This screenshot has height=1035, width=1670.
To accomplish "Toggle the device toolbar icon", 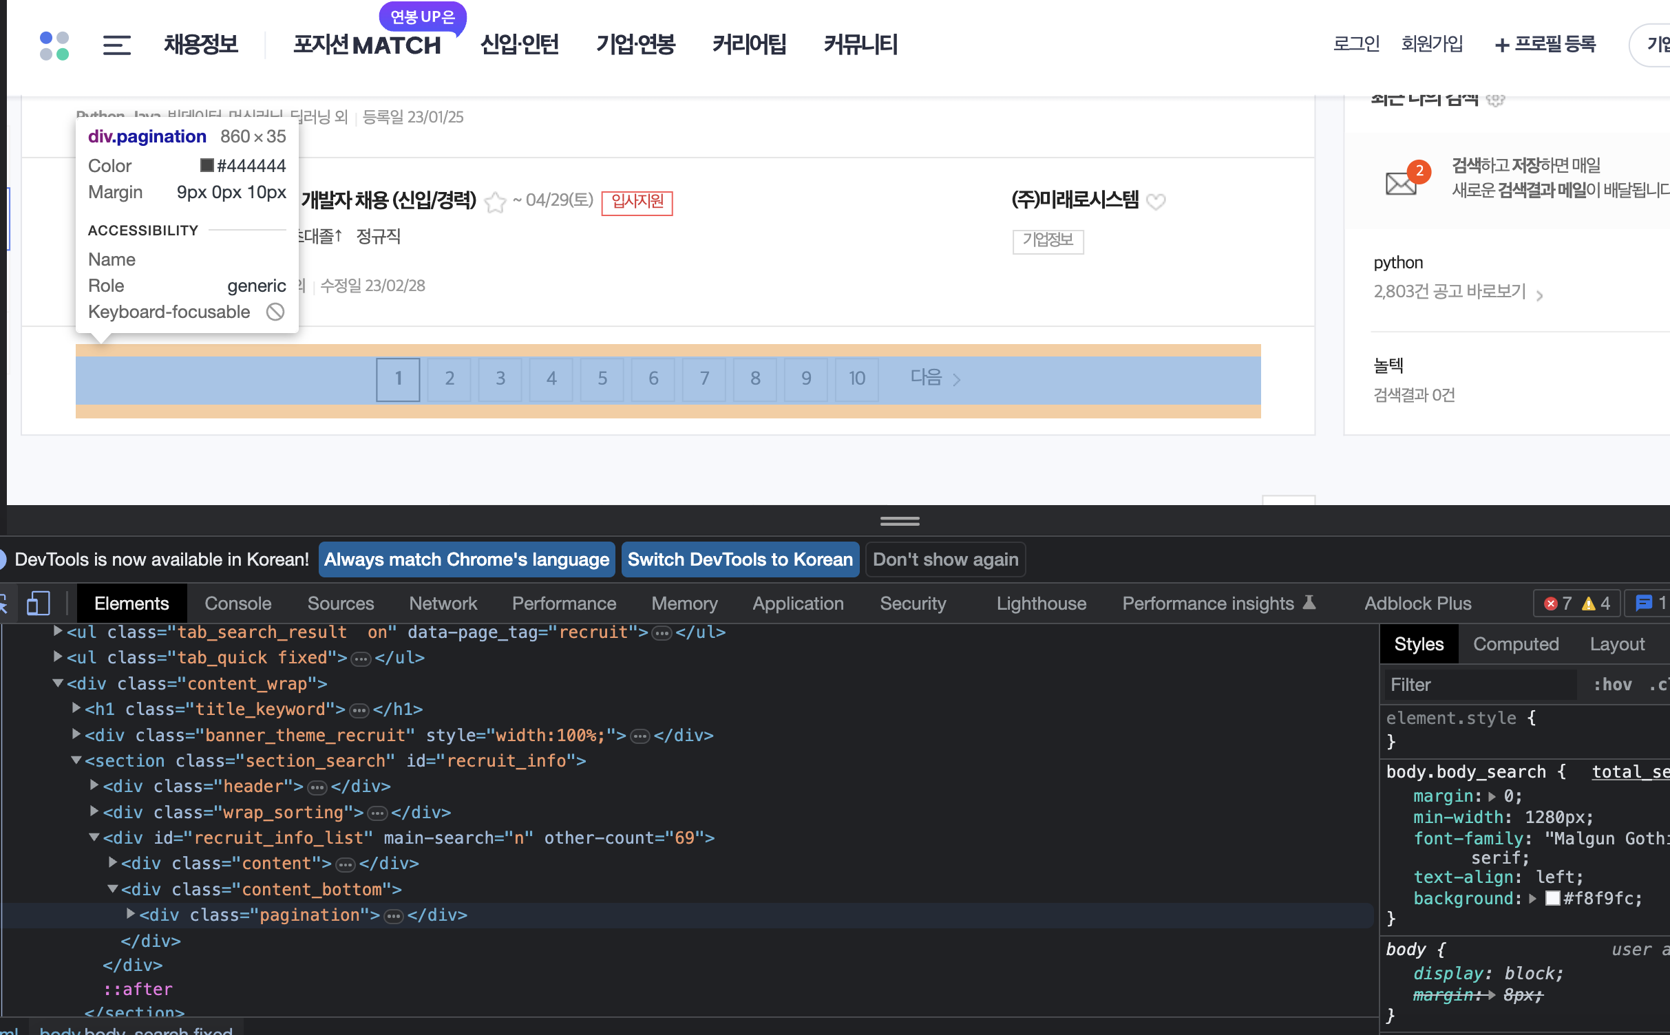I will tap(38, 604).
